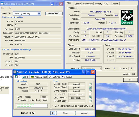Switch to the Cache tab in CPU-Z
The height and width of the screenshot is (117, 139).
click(x=78, y=4)
